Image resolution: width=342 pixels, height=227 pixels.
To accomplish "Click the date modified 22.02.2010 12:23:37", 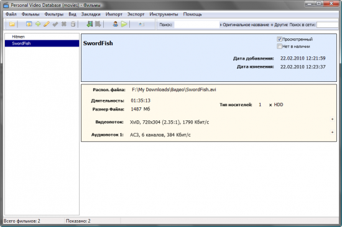I will [303, 66].
